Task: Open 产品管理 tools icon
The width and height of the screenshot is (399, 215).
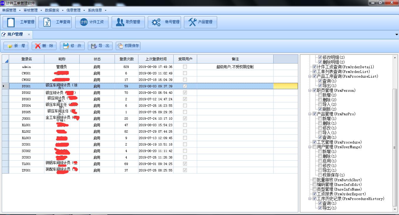Action: pyautogui.click(x=192, y=22)
